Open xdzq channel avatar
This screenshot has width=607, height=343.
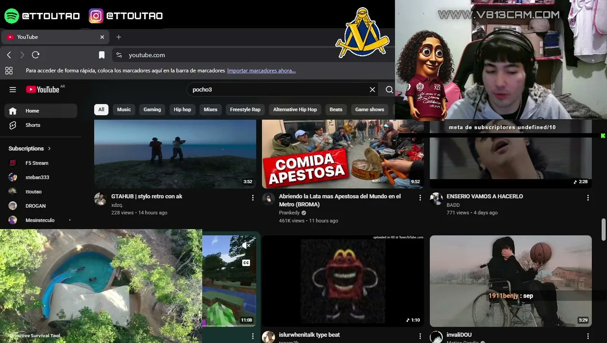pyautogui.click(x=100, y=199)
